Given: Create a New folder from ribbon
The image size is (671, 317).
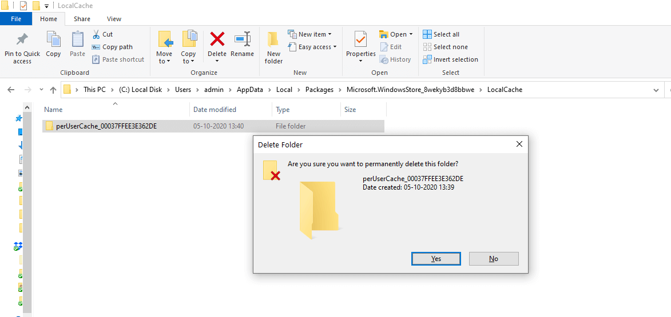Looking at the screenshot, I should pos(273,47).
